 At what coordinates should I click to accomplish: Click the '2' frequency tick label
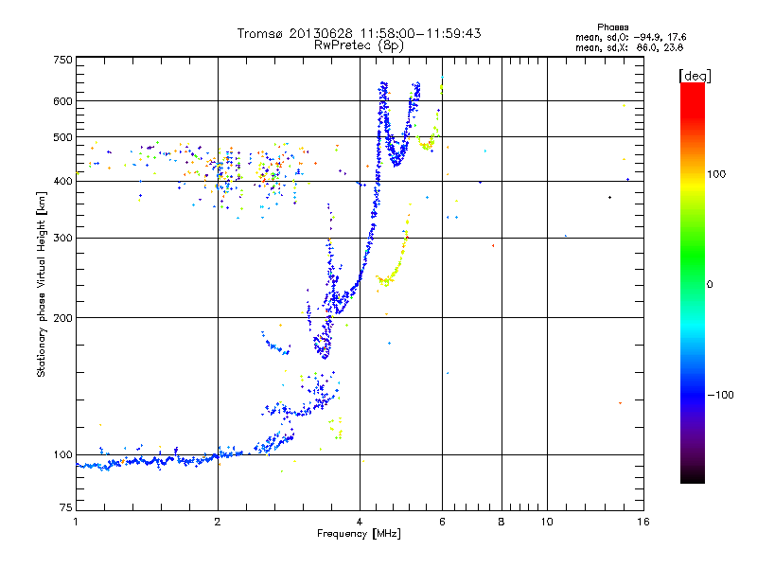(218, 522)
